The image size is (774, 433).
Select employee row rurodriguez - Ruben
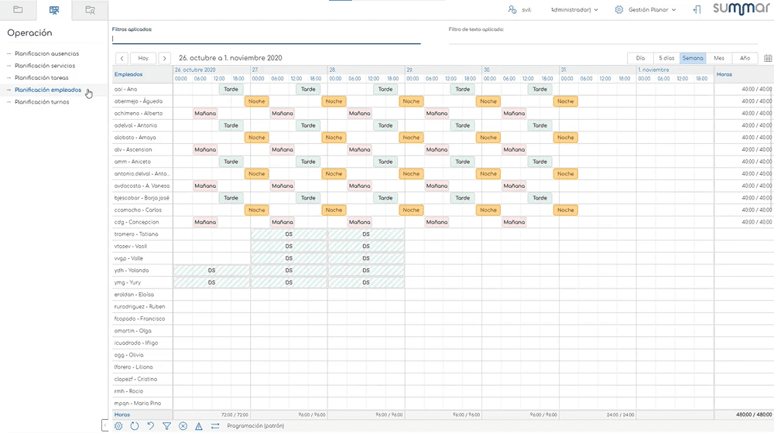[142, 307]
